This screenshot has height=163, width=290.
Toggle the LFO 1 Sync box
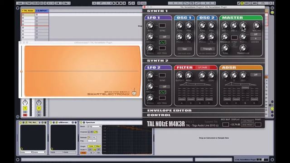click(162, 25)
